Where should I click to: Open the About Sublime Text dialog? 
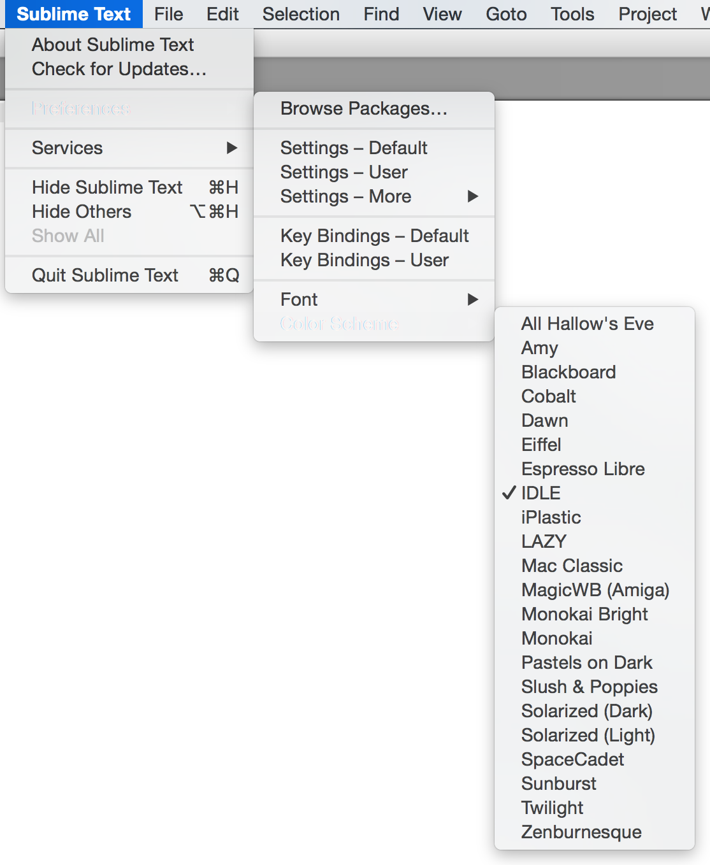click(112, 45)
